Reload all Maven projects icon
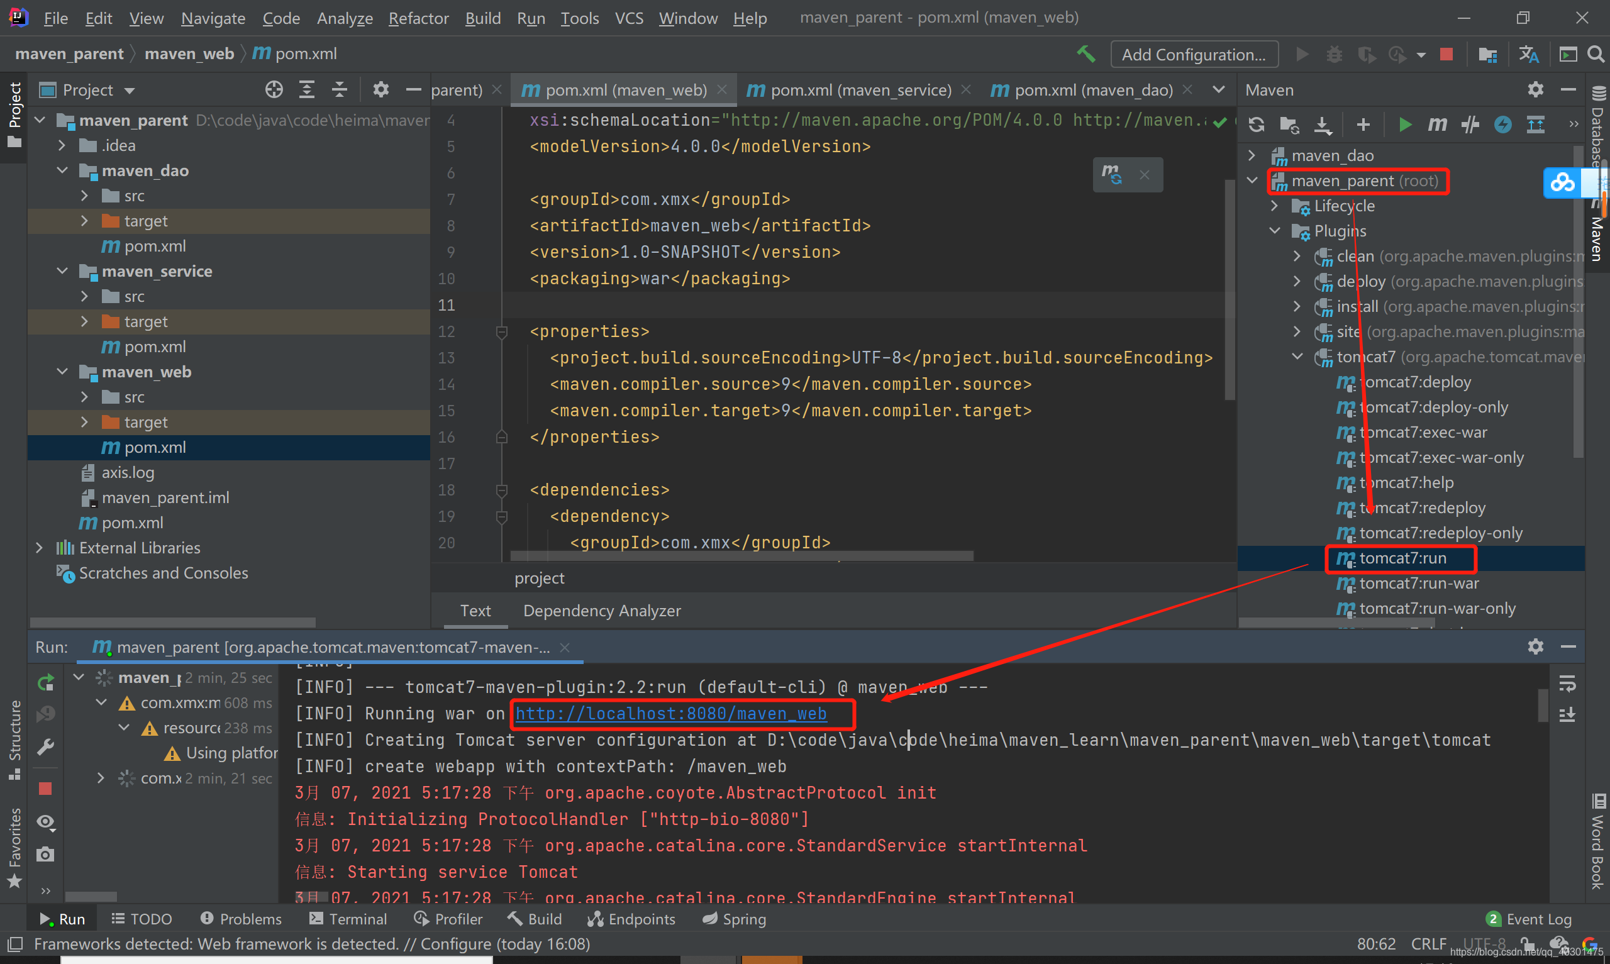This screenshot has height=964, width=1610. (1256, 124)
